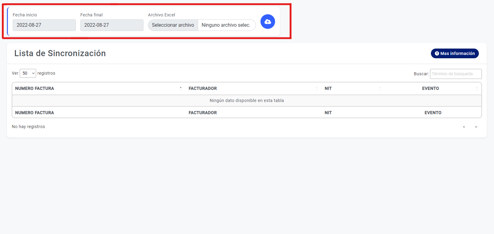This screenshot has height=234, width=494.
Task: Click the Fecha inicio label
Action: 25,15
